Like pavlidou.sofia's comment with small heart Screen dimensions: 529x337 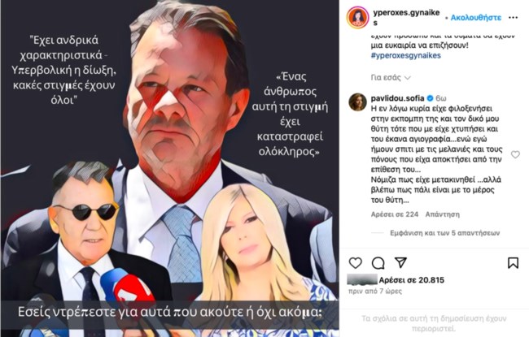[515, 154]
